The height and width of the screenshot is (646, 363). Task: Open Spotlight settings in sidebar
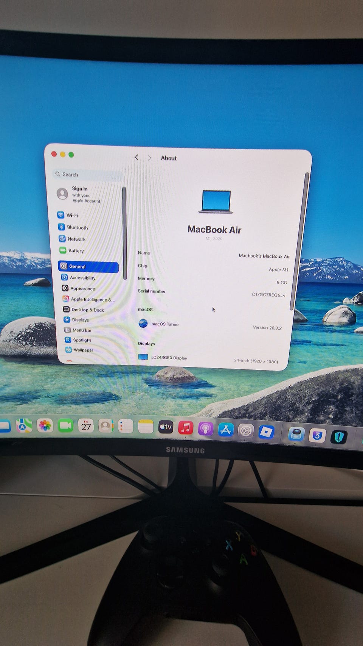click(x=78, y=340)
